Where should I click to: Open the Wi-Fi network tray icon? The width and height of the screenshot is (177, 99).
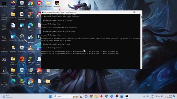click(x=157, y=96)
